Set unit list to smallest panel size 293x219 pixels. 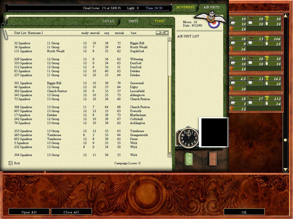tap(158, 33)
